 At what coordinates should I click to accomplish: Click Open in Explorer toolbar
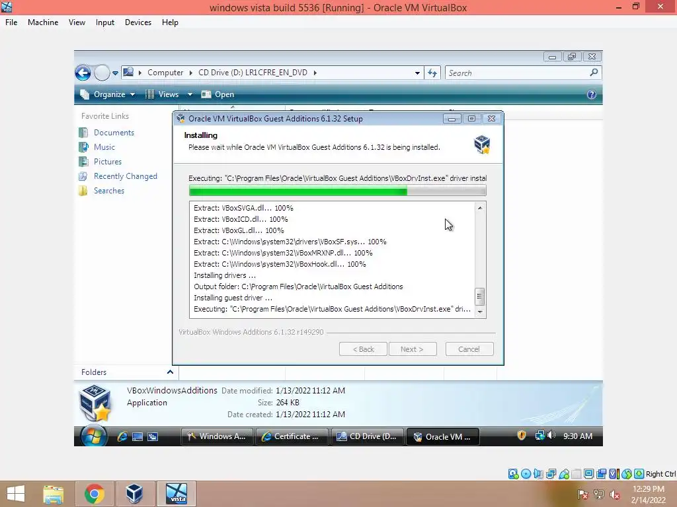[x=218, y=94]
